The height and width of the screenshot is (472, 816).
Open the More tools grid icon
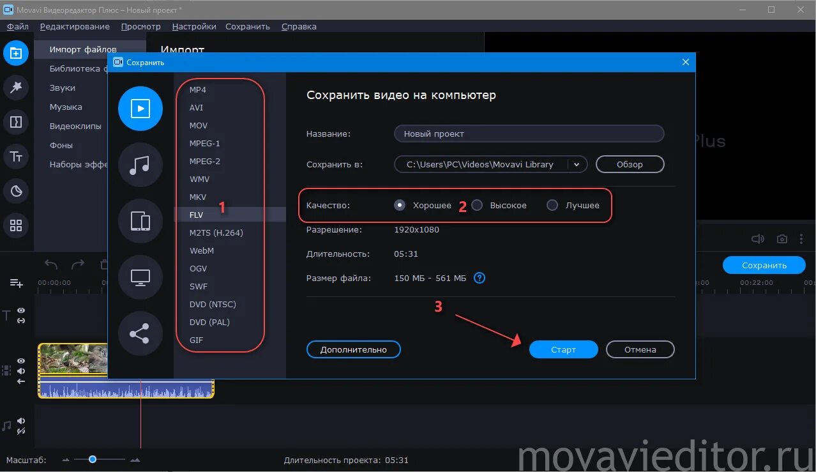coord(16,225)
